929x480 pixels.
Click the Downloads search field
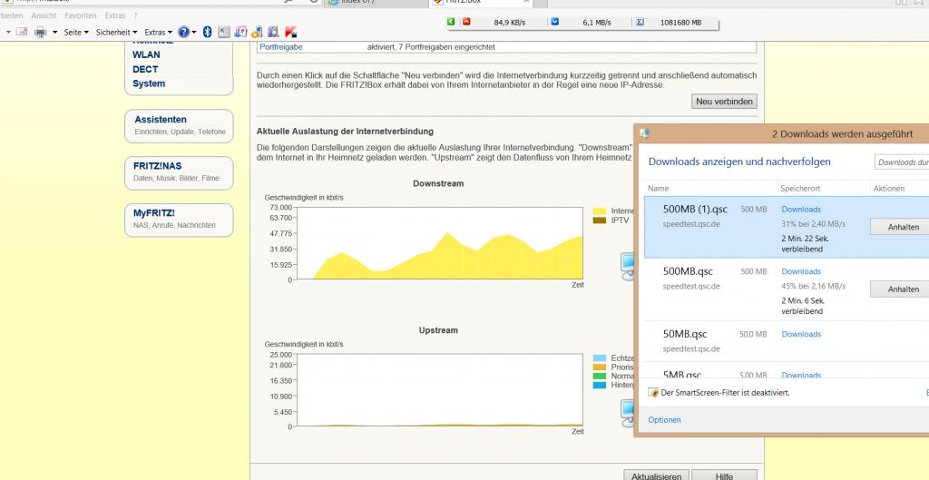[902, 162]
